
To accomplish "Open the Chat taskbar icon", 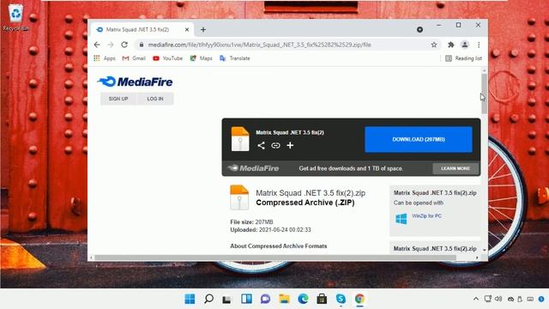I will [x=265, y=299].
